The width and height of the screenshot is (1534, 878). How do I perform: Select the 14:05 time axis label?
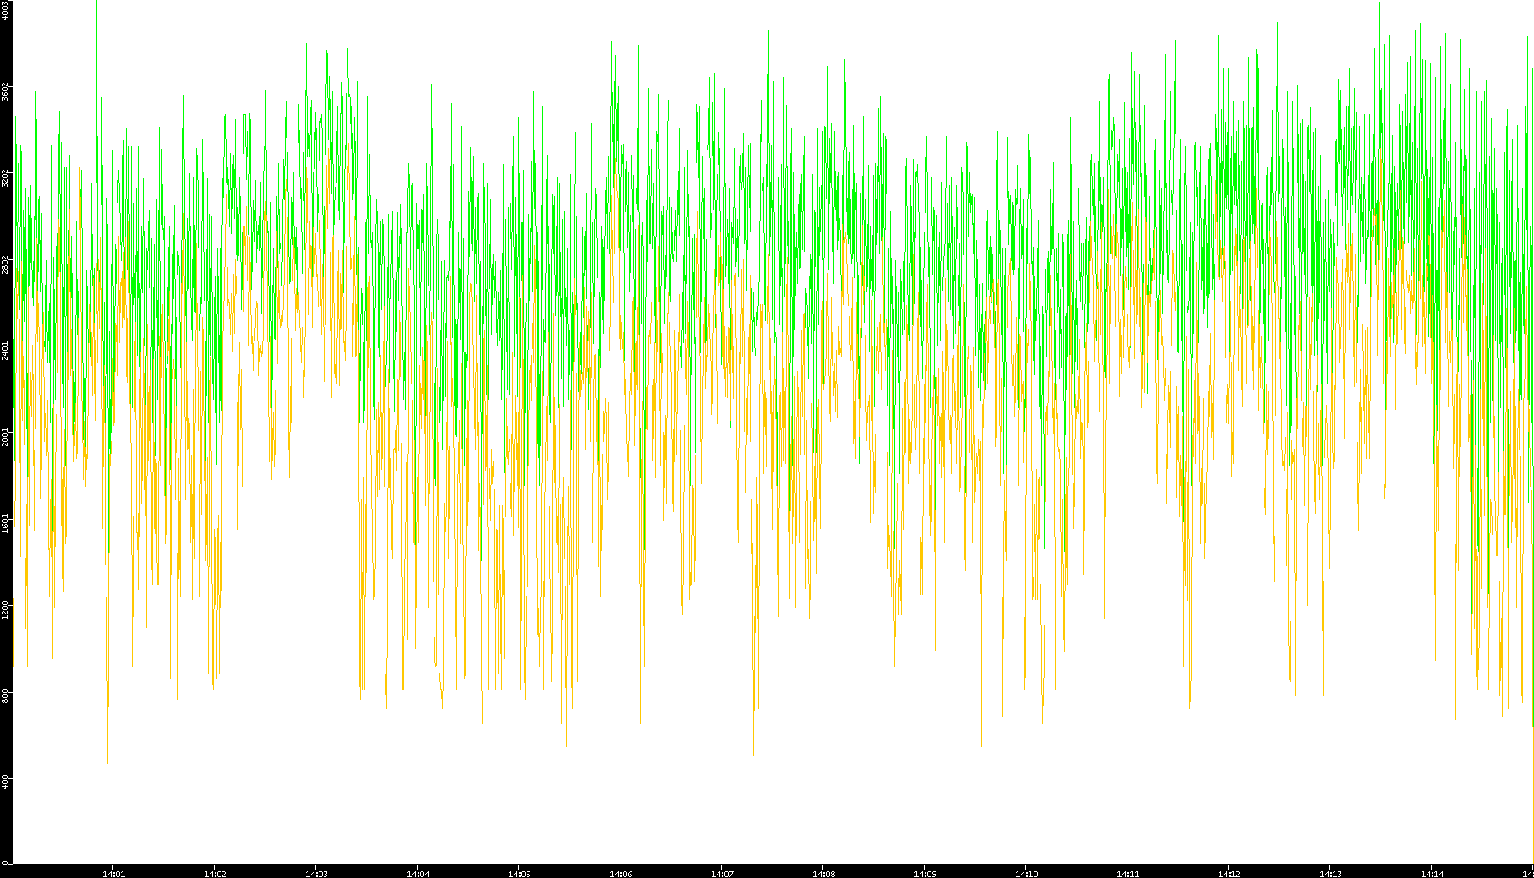pos(519,874)
